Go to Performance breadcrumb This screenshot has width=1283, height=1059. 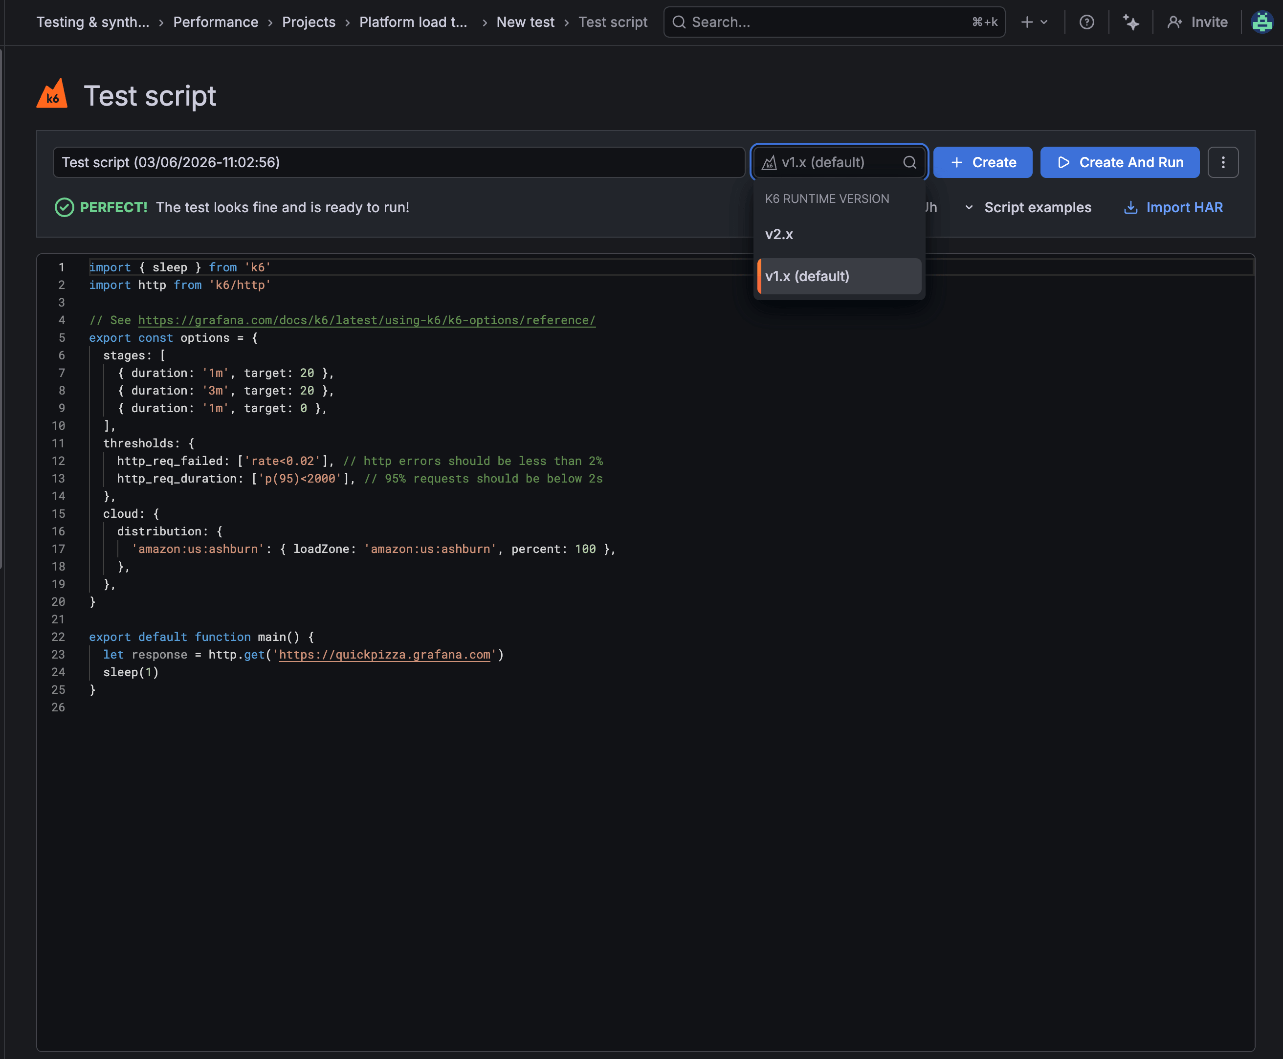click(x=215, y=22)
